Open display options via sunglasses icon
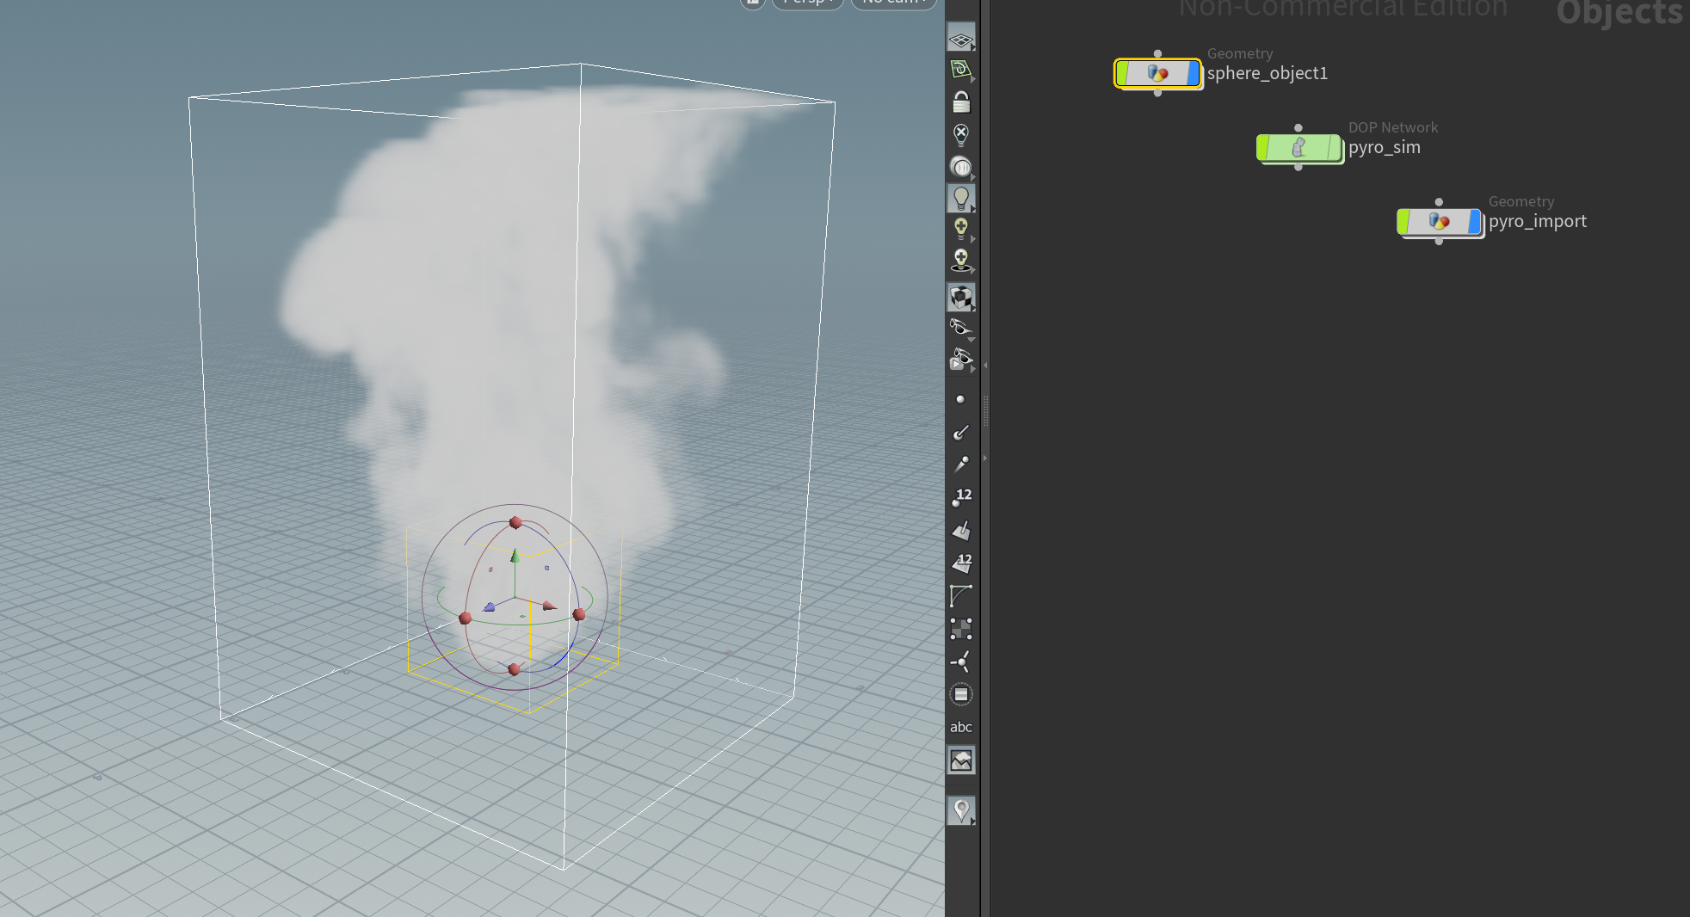The height and width of the screenshot is (917, 1690). point(961,328)
